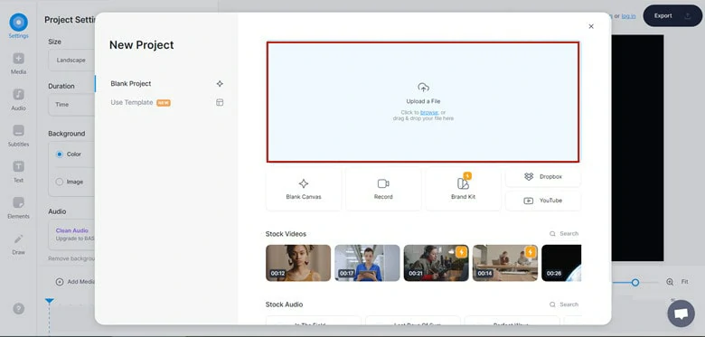Select the 00:17 stock video thumbnail

coord(367,263)
